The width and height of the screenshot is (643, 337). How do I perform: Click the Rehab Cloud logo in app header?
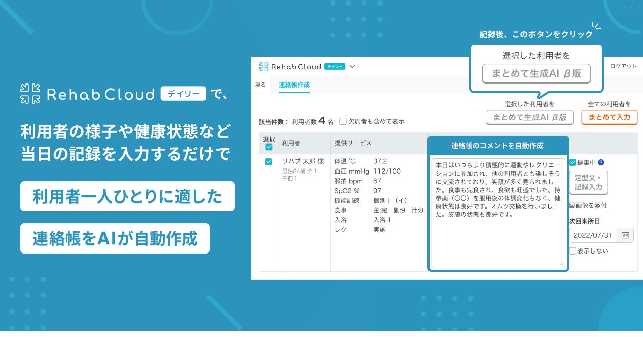point(290,66)
